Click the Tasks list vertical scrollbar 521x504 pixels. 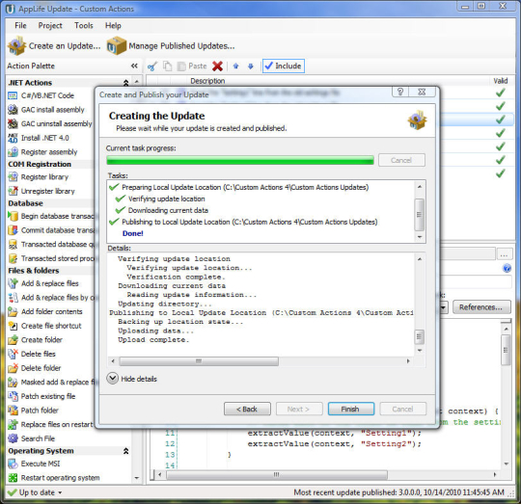coord(420,212)
